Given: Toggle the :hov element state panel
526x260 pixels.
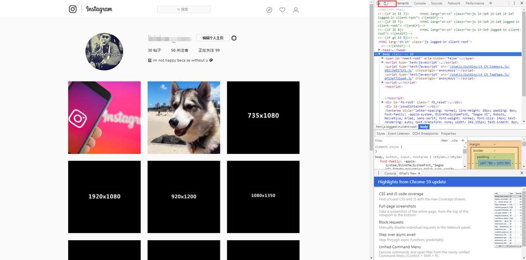Looking at the screenshot, I should click(x=443, y=141).
